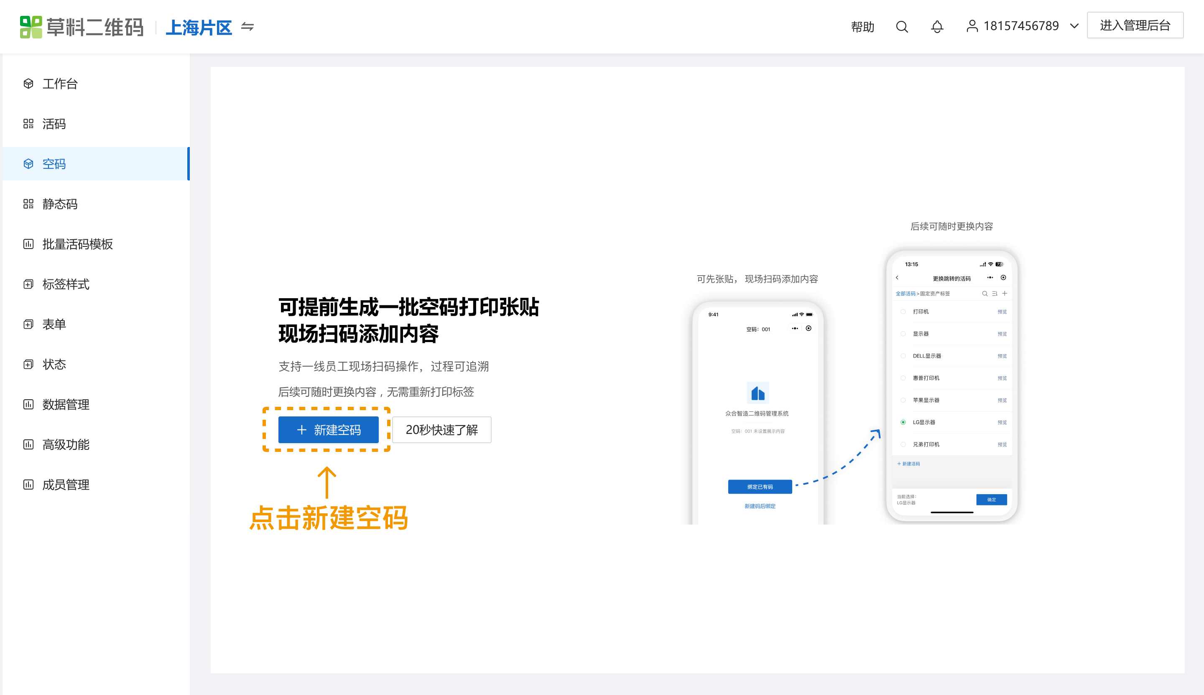The width and height of the screenshot is (1204, 695).
Task: Open 静态码 in sidebar
Action: tap(60, 204)
